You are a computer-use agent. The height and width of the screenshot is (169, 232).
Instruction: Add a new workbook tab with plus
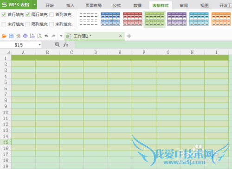tap(129, 36)
